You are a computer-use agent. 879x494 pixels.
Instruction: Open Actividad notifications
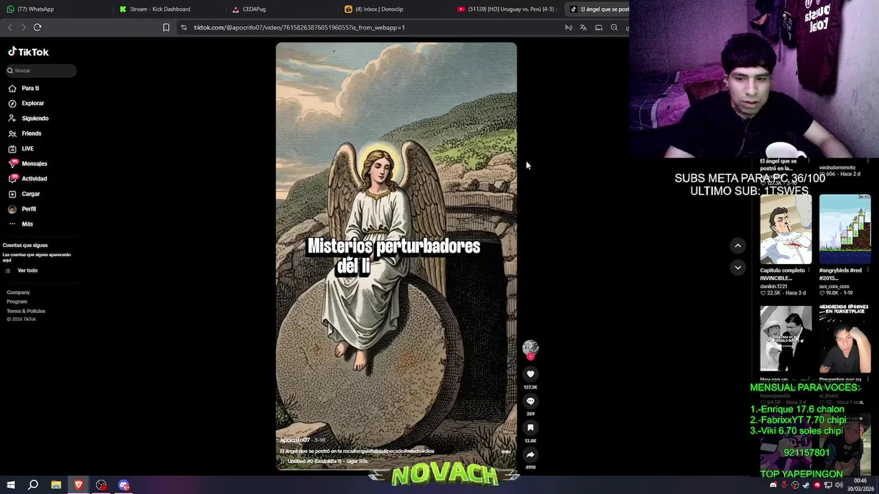click(x=27, y=178)
